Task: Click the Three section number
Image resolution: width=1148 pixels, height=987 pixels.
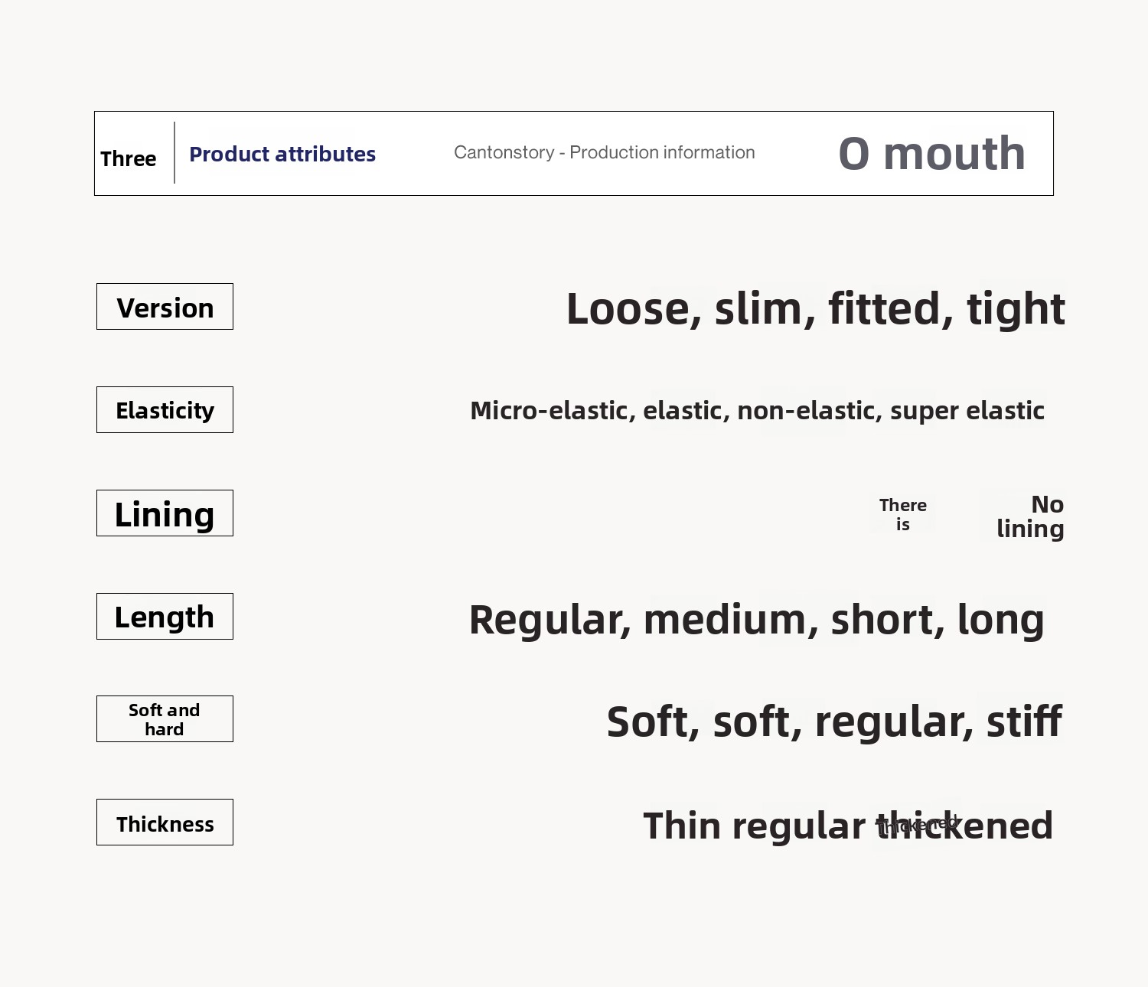Action: point(129,158)
